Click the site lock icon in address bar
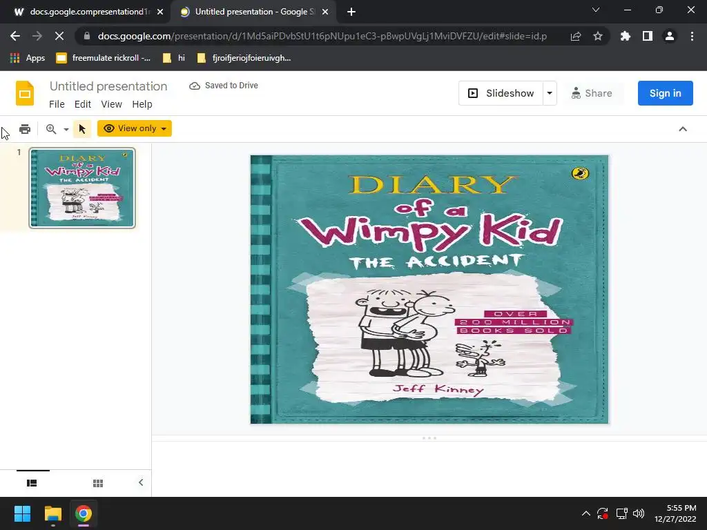This screenshot has width=707, height=530. pos(87,36)
